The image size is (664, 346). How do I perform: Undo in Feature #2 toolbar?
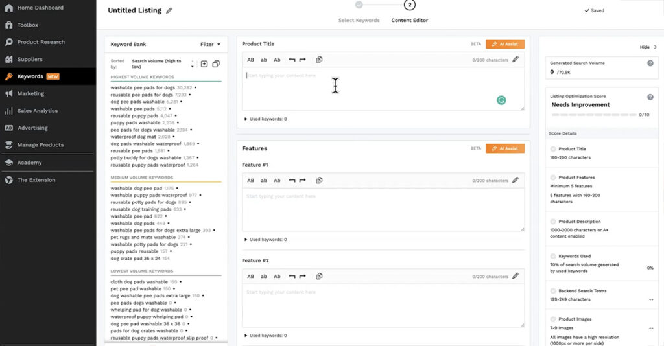pyautogui.click(x=292, y=277)
